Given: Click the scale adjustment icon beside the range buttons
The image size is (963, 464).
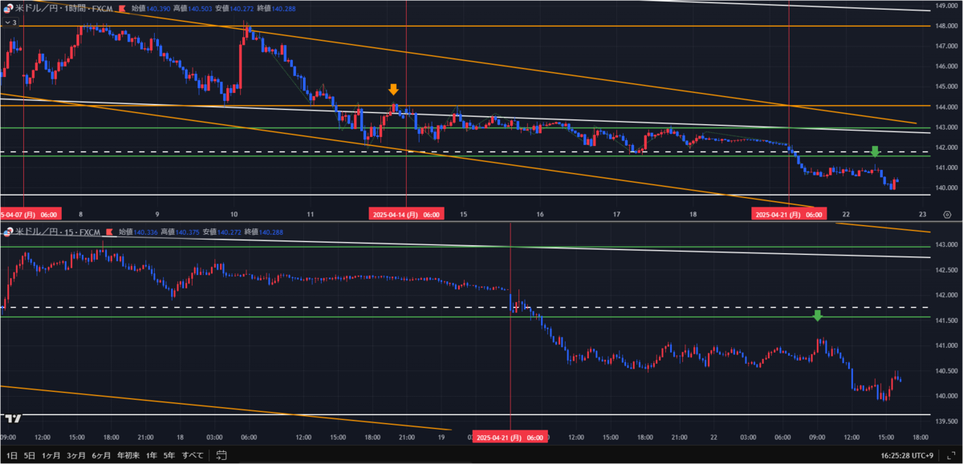Looking at the screenshot, I should tap(221, 454).
